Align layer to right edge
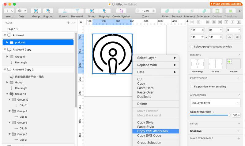The height and width of the screenshot is (146, 245). [x=220, y=22]
